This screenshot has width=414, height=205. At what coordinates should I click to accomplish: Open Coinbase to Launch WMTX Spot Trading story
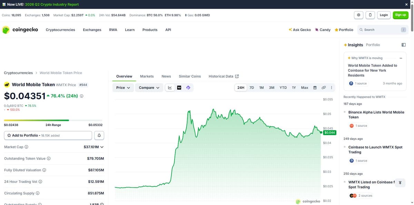click(375, 150)
